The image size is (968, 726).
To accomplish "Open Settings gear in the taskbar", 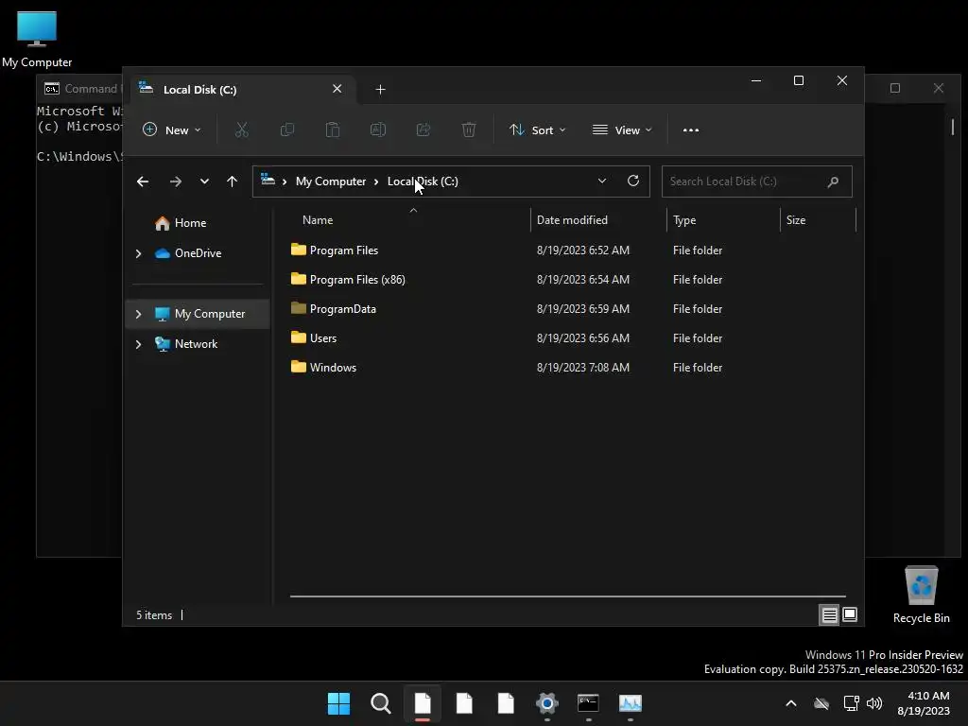I will (547, 703).
